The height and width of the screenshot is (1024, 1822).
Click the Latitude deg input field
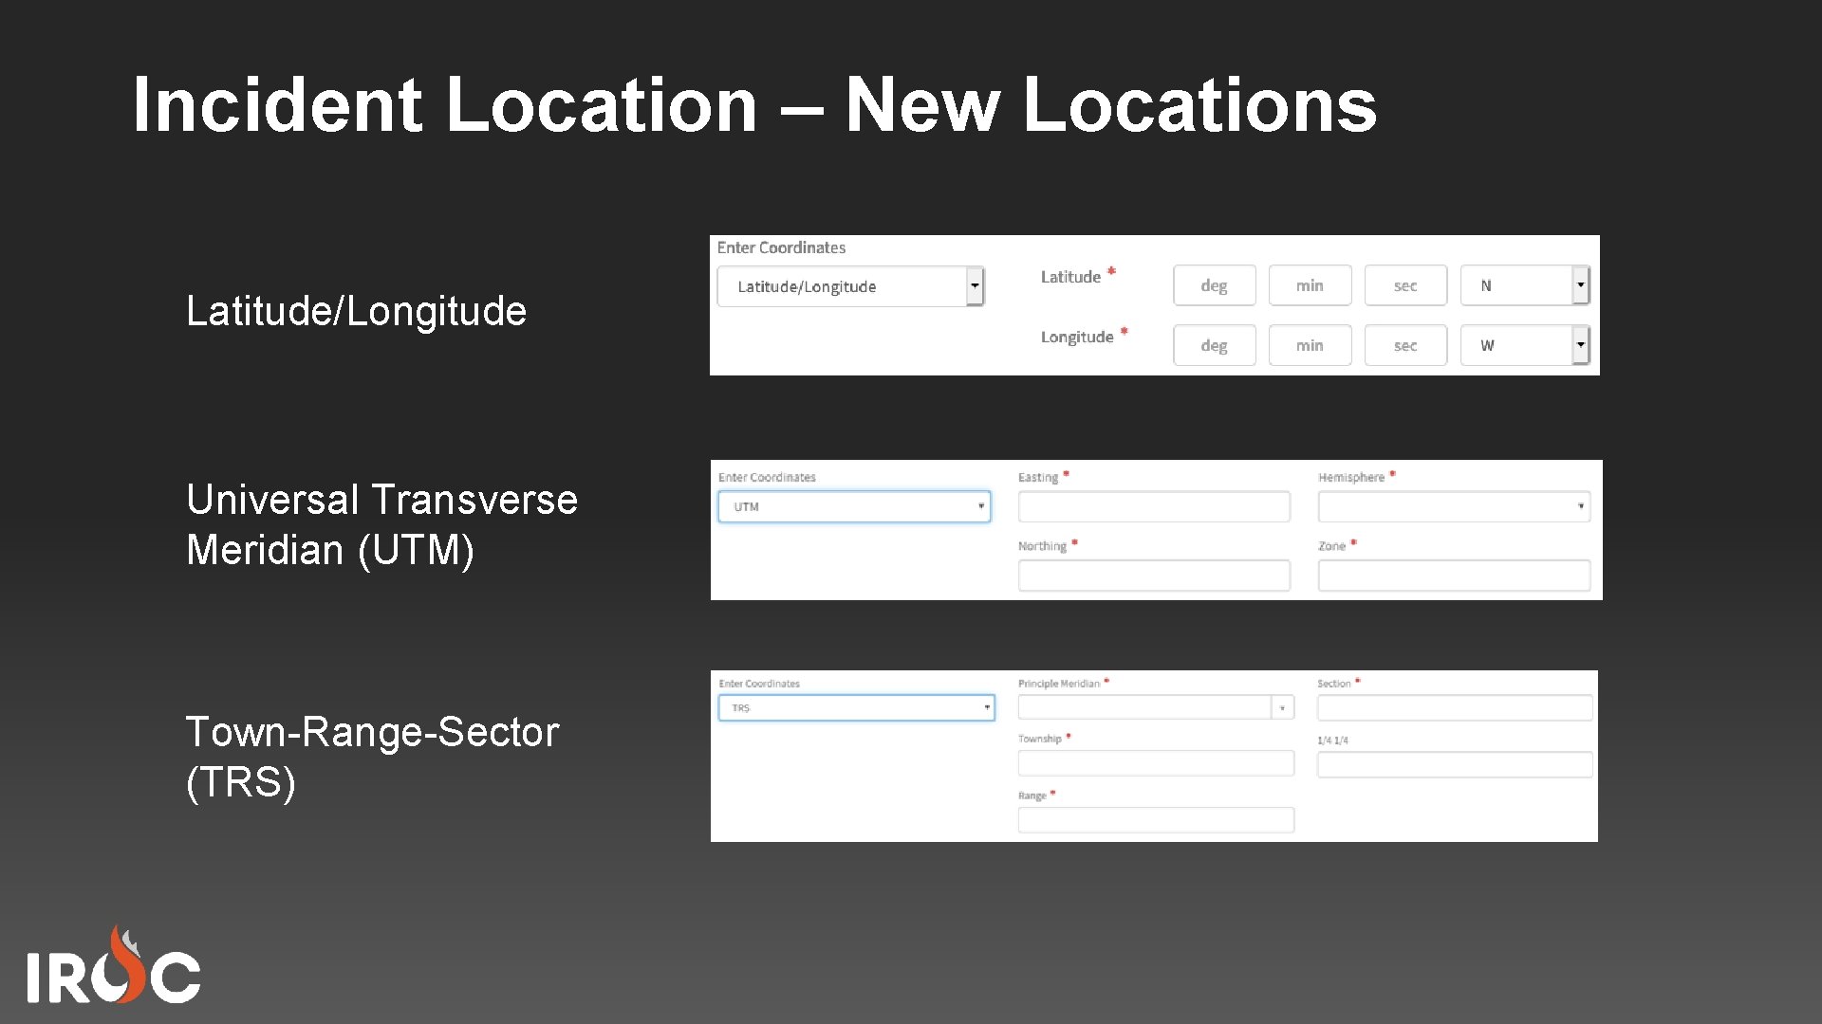pos(1215,284)
